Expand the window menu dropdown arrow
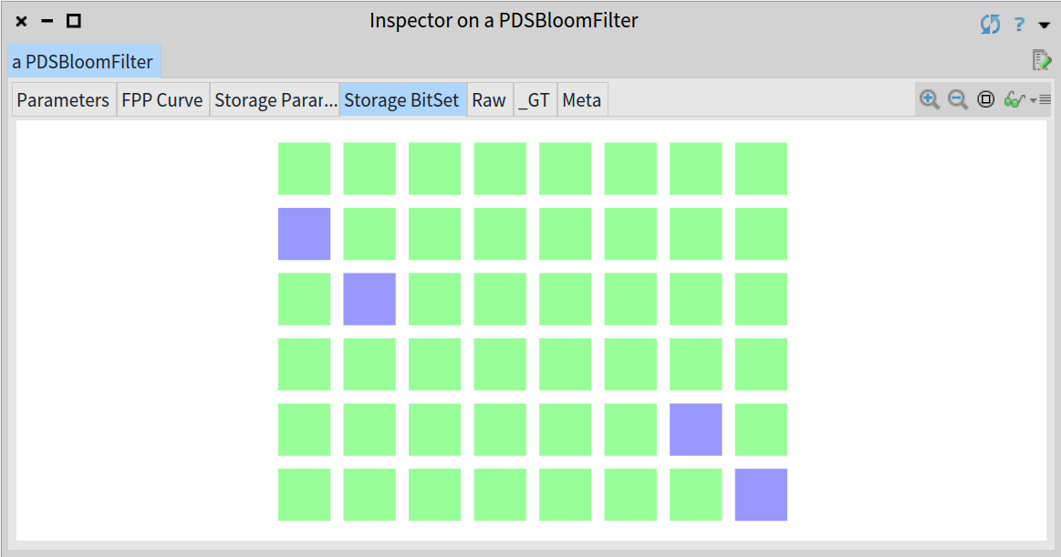The width and height of the screenshot is (1061, 557). 1044,25
